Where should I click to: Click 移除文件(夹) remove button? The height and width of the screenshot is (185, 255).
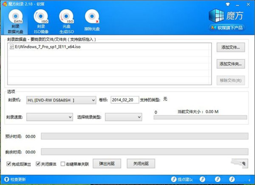tap(231, 81)
